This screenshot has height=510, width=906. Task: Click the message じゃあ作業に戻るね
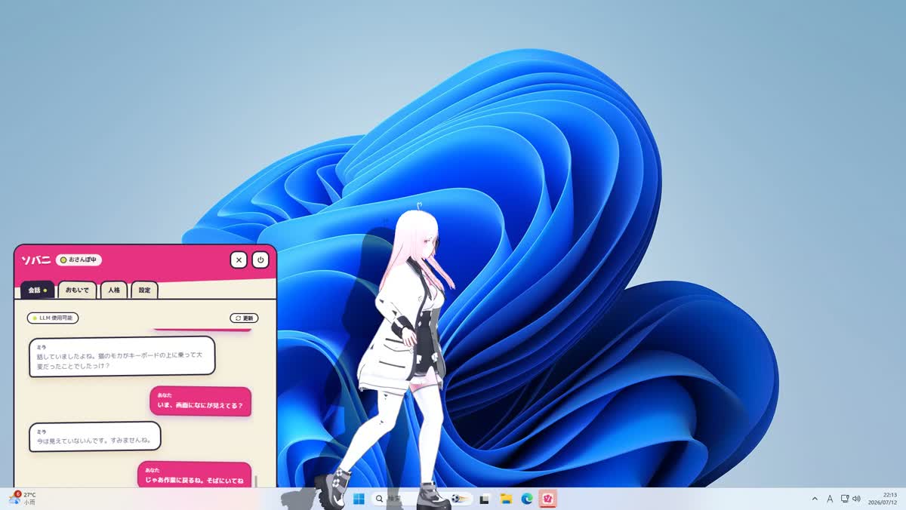coord(195,475)
